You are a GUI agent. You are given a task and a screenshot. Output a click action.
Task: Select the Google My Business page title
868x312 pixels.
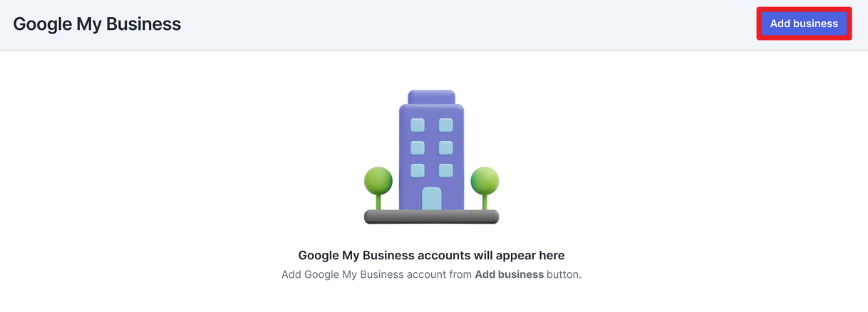point(97,24)
